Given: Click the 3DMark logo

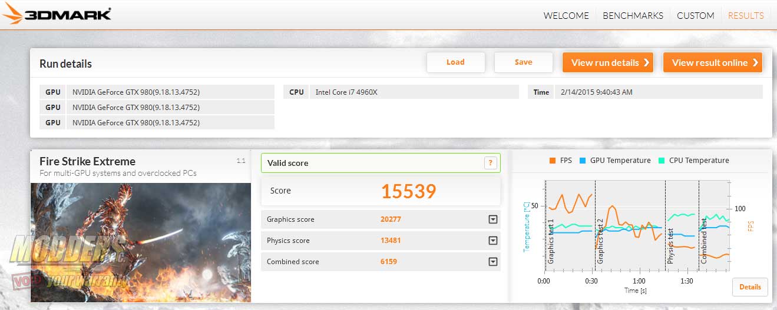Looking at the screenshot, I should (58, 14).
